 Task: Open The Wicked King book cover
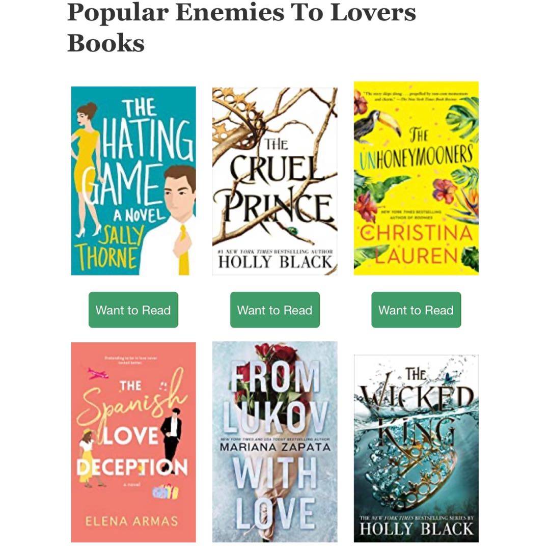[x=416, y=448]
